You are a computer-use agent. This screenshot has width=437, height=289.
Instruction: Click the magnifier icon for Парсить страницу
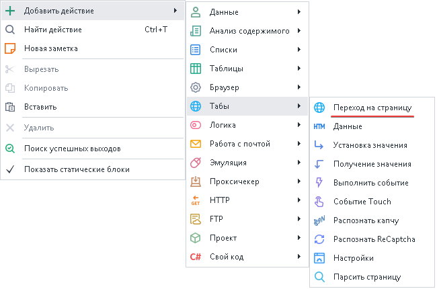pos(319,277)
